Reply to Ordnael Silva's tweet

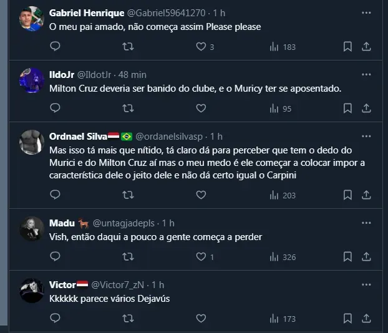point(55,195)
